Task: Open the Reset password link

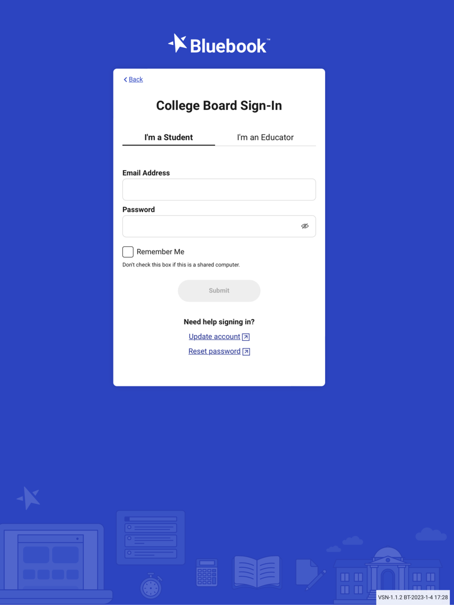Action: point(214,351)
